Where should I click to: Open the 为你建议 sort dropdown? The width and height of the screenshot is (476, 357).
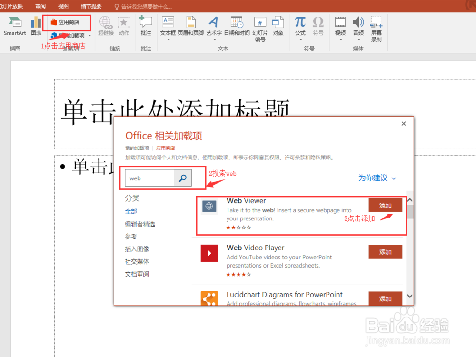tap(377, 178)
